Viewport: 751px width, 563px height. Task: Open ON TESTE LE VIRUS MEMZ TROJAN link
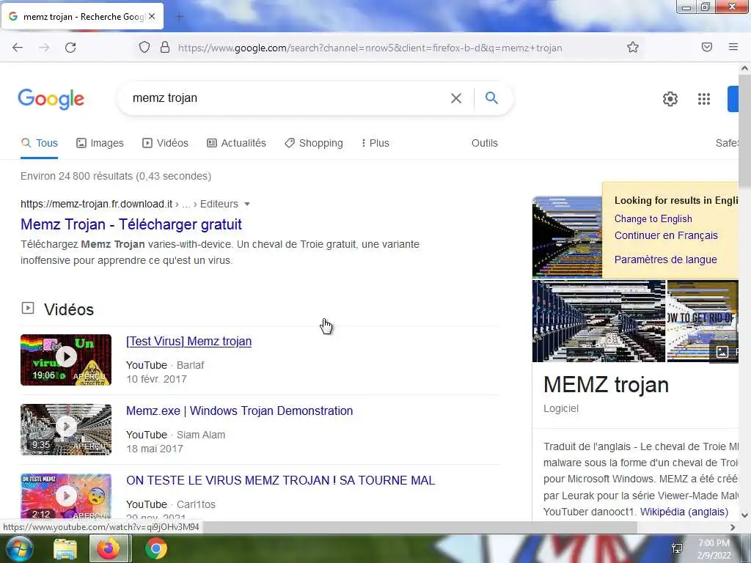pyautogui.click(x=281, y=480)
